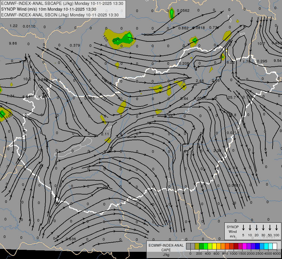Click the map value 2.92

(42, 97)
